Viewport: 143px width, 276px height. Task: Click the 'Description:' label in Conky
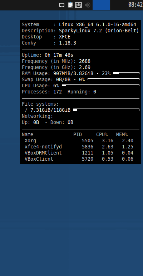[39, 31]
